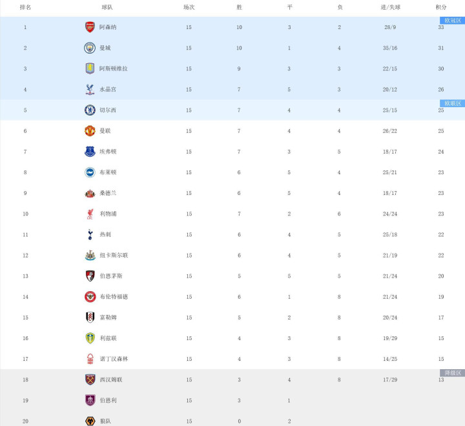Click the 欧联区 zone label
This screenshot has width=465, height=426.
point(452,103)
